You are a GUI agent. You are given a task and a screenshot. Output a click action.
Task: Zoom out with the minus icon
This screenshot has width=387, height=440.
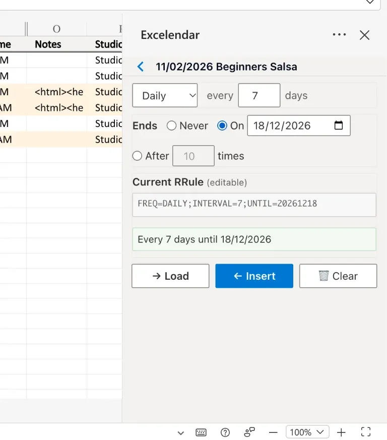coord(273,432)
